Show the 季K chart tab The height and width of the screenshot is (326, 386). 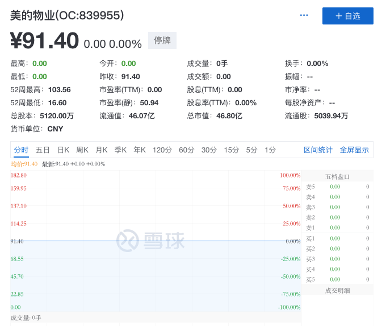click(120, 150)
